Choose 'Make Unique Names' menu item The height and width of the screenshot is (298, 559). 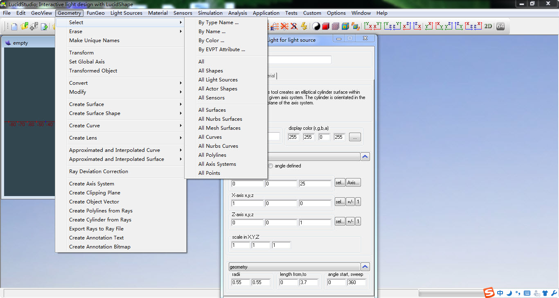point(94,41)
